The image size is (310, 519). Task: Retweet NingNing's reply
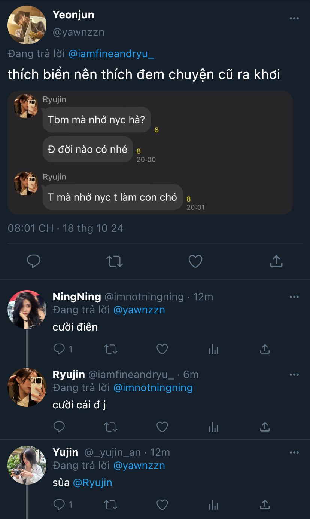[x=110, y=349]
